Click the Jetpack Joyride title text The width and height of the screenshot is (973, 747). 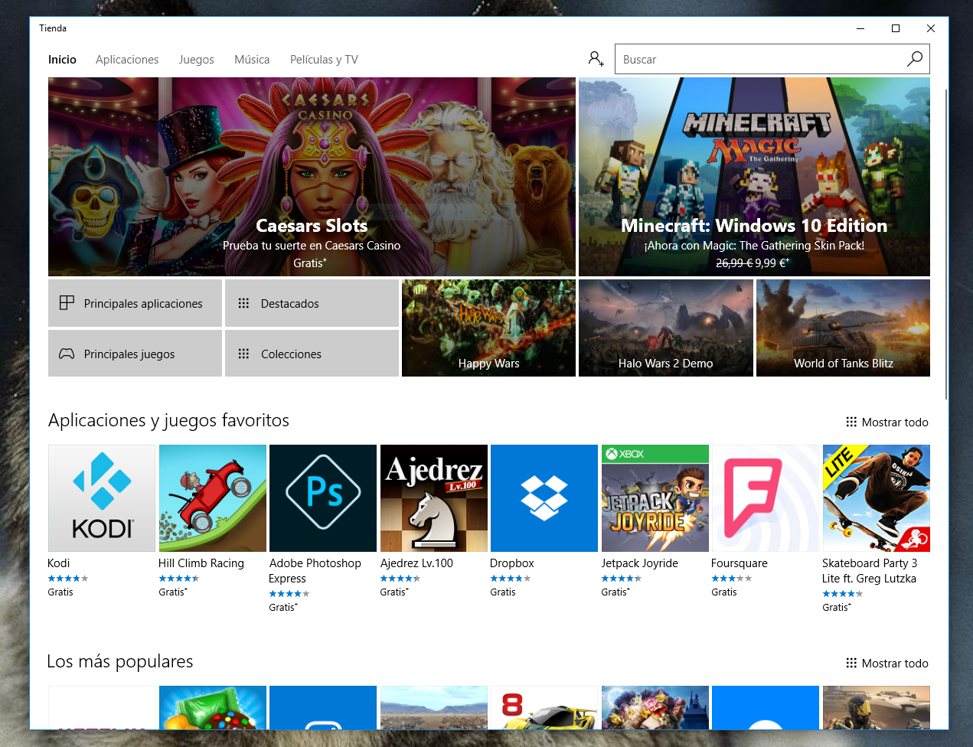[639, 563]
